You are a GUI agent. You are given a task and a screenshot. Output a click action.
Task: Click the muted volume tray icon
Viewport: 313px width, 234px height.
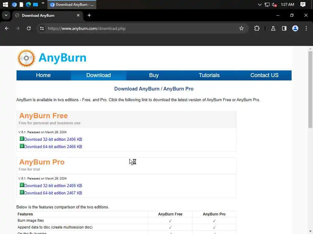point(274,5)
